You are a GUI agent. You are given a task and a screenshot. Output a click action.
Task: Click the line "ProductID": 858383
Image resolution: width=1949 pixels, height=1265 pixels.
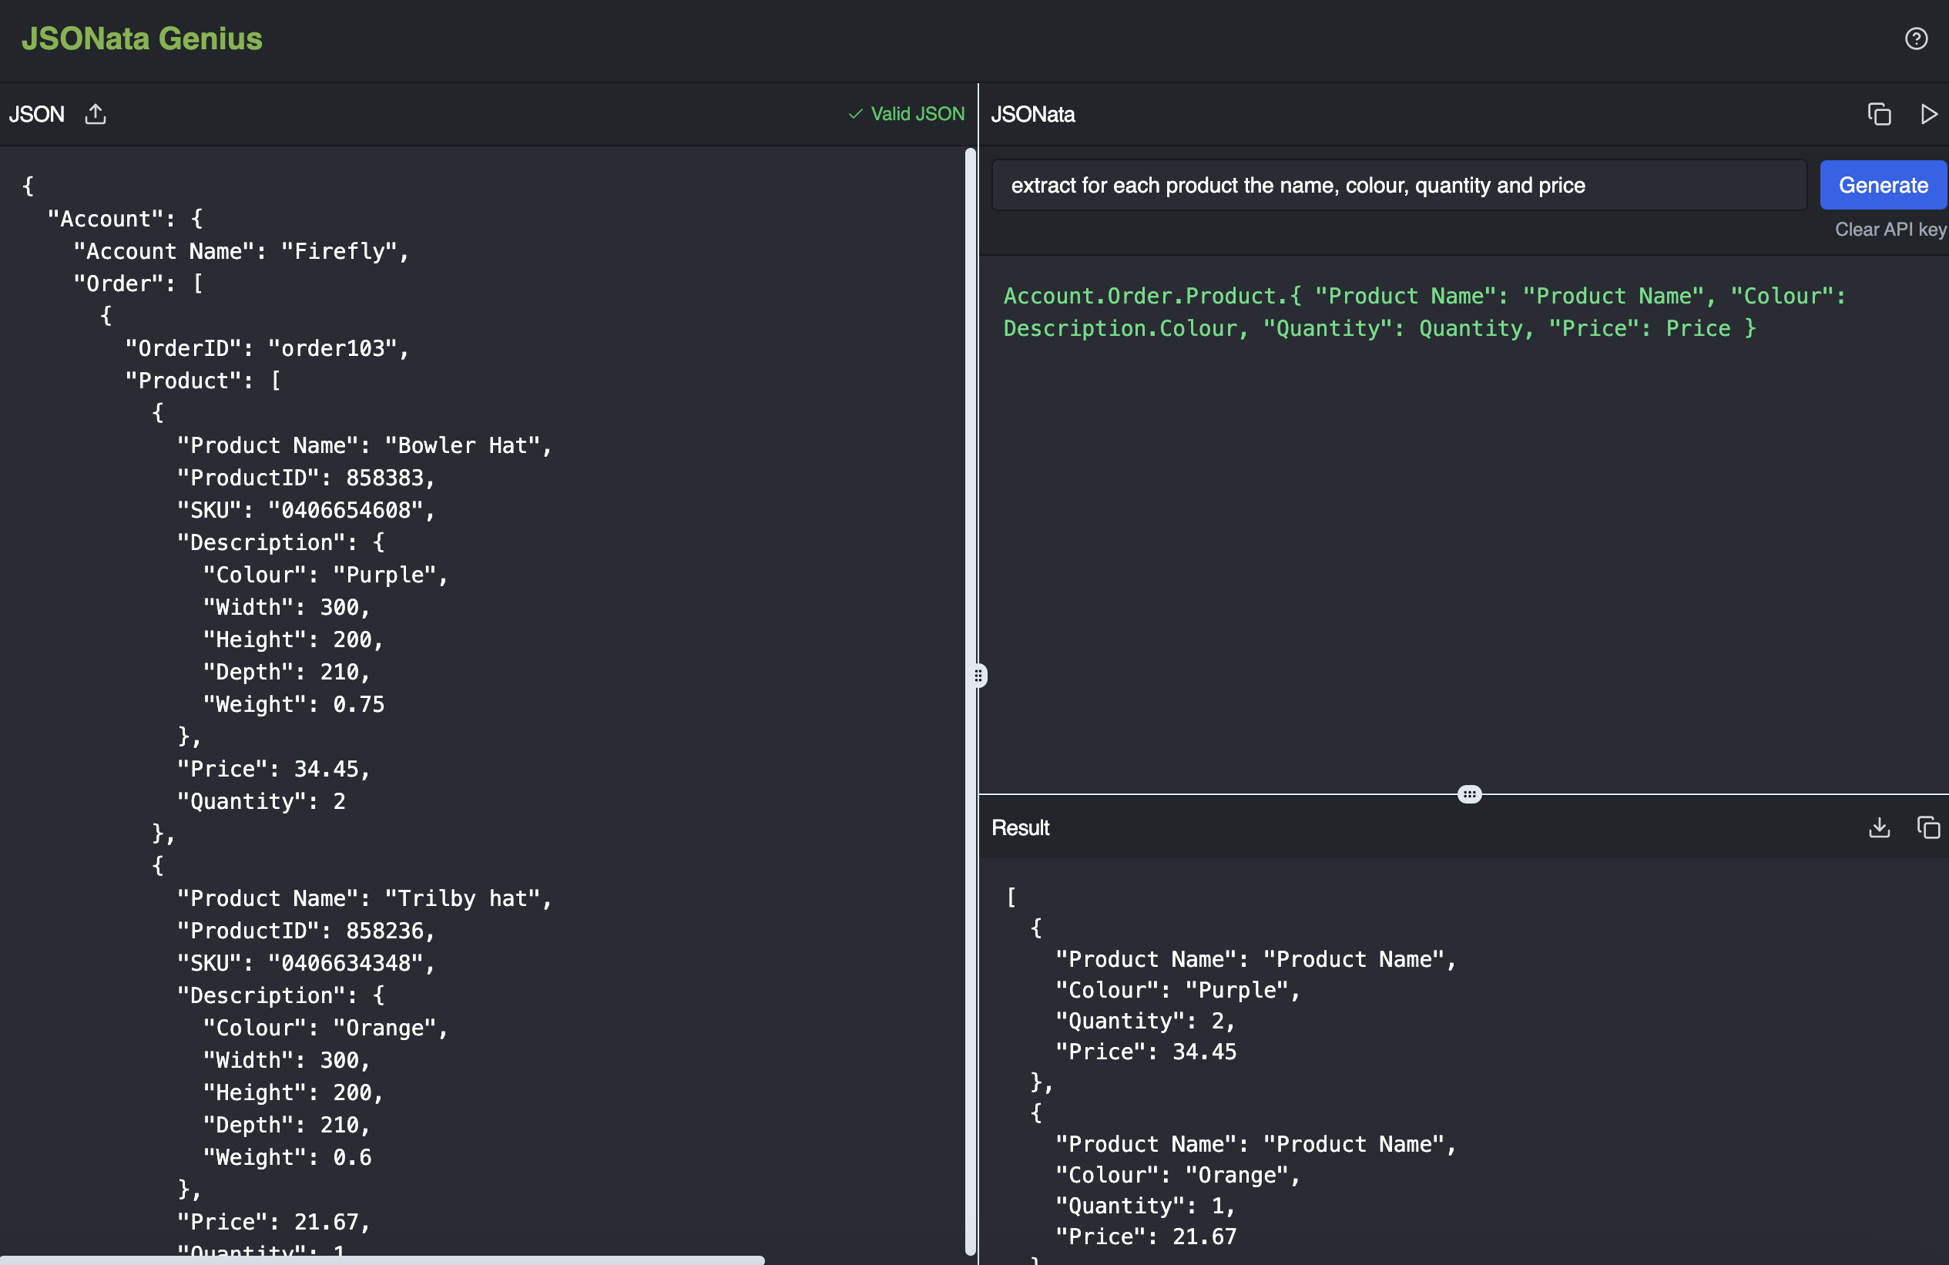307,478
